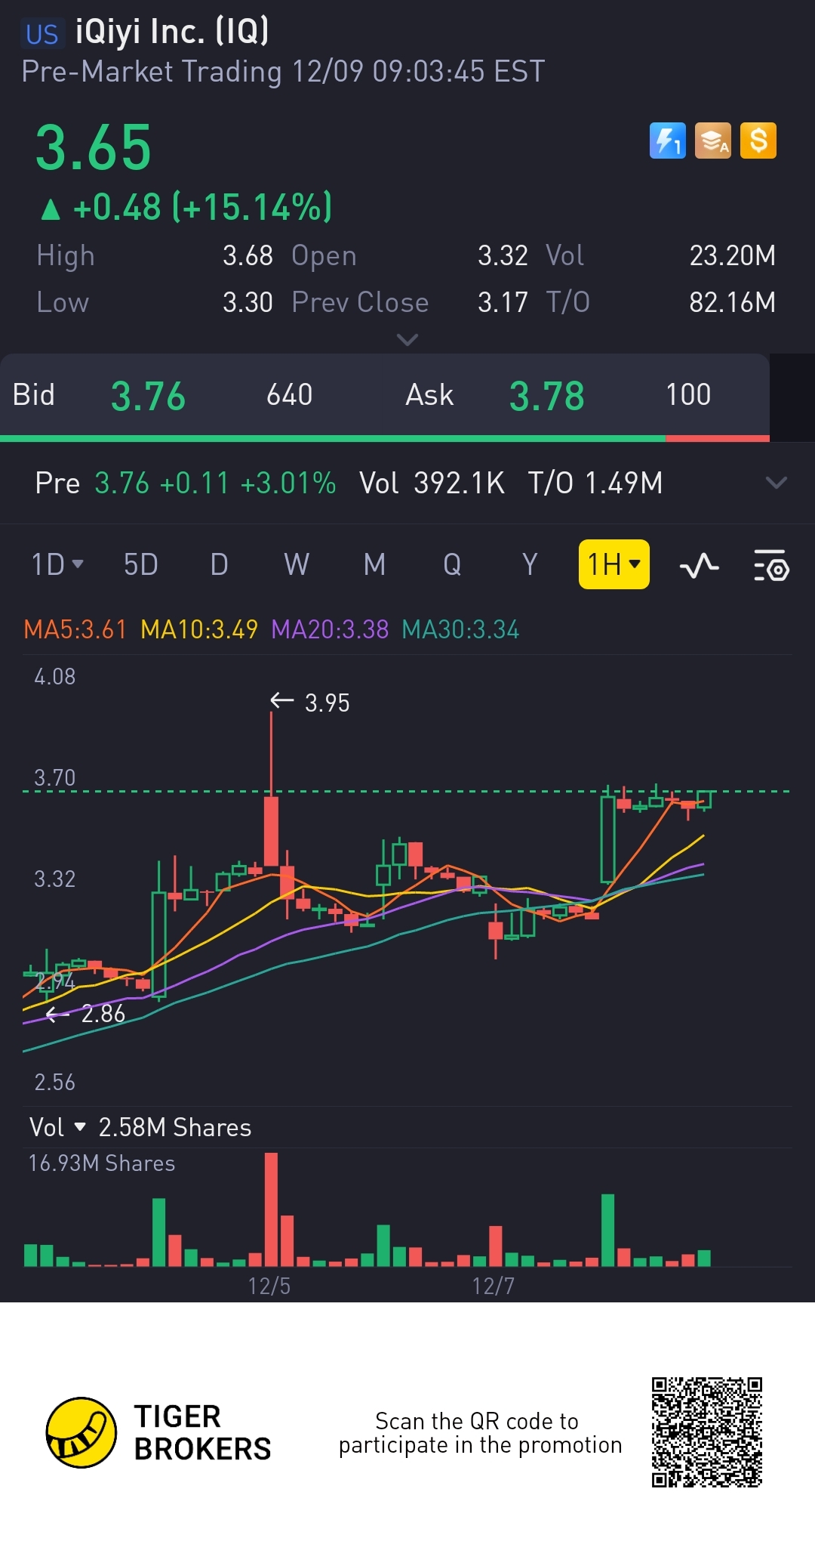Screen dimensions: 815x1563
Task: Tap the bid-ask ratio bar
Action: tap(385, 438)
